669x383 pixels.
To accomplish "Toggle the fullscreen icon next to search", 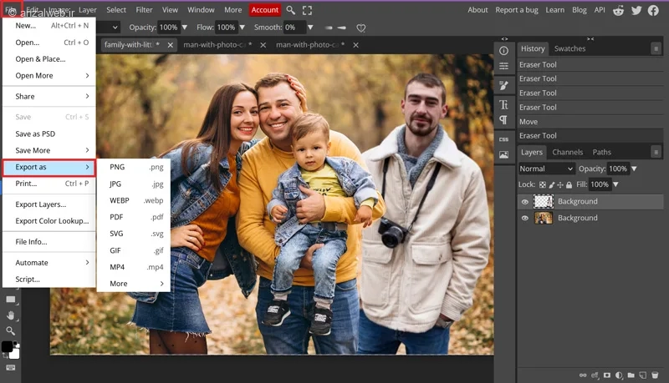I will click(307, 10).
